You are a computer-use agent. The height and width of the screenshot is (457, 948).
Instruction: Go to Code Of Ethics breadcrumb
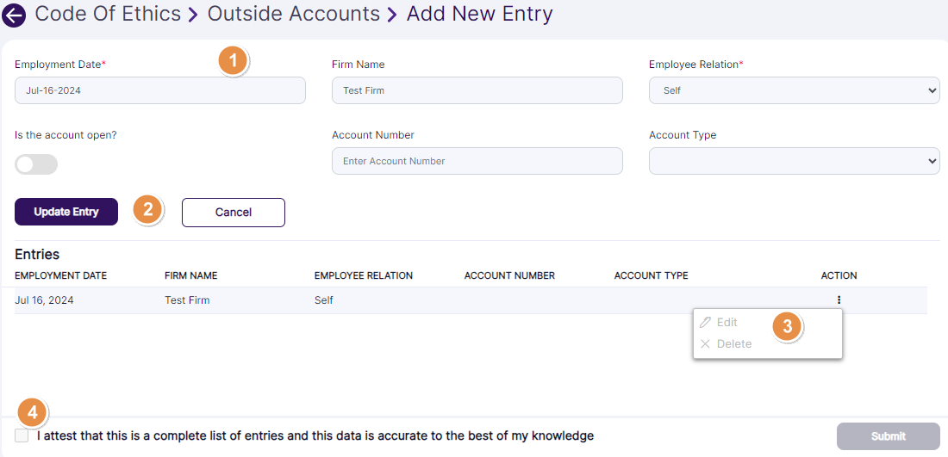pyautogui.click(x=108, y=15)
